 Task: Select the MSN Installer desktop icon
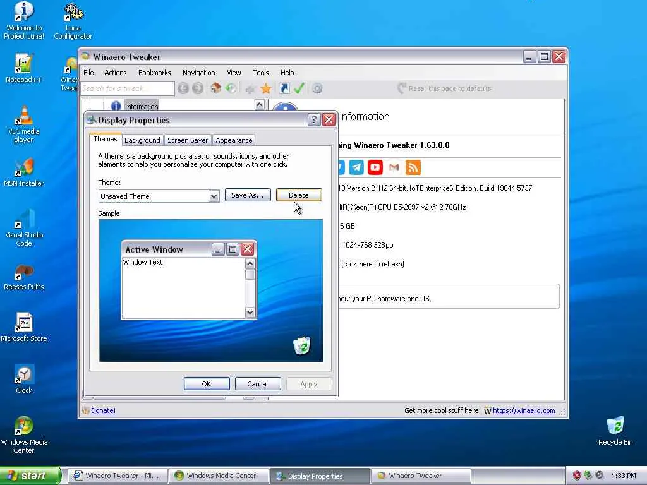click(23, 172)
